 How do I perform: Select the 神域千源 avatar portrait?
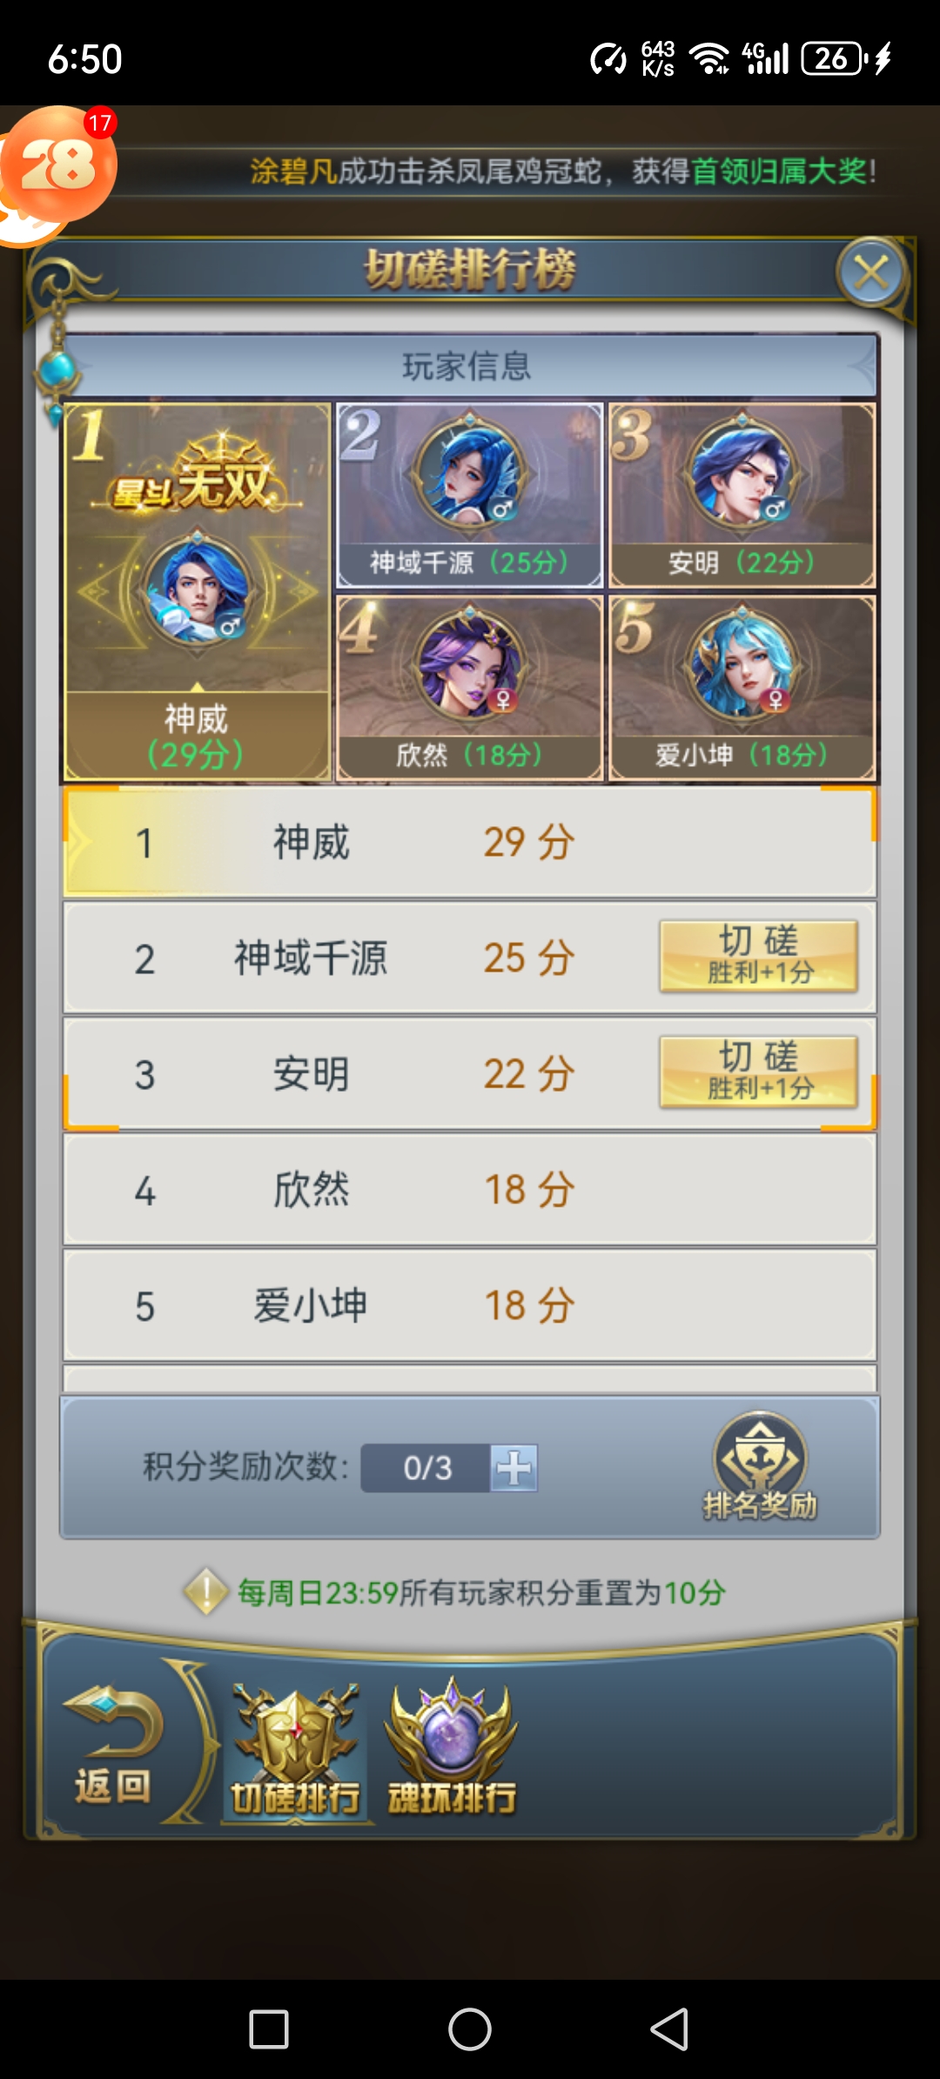tap(470, 470)
